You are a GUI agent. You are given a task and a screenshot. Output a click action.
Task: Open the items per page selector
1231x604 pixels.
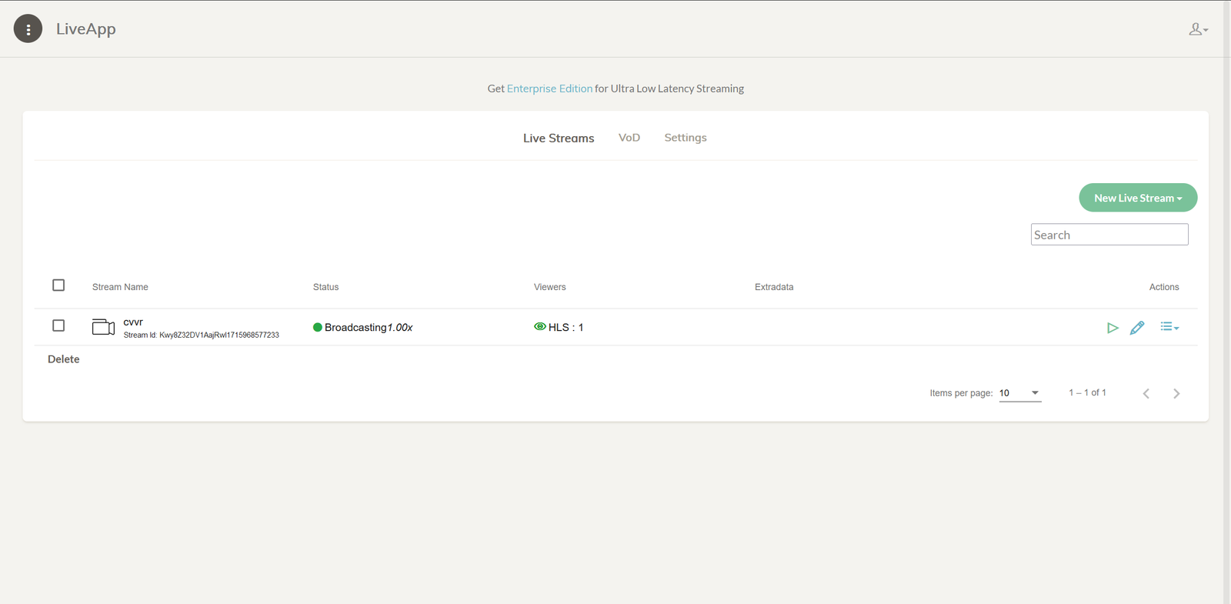[1019, 393]
